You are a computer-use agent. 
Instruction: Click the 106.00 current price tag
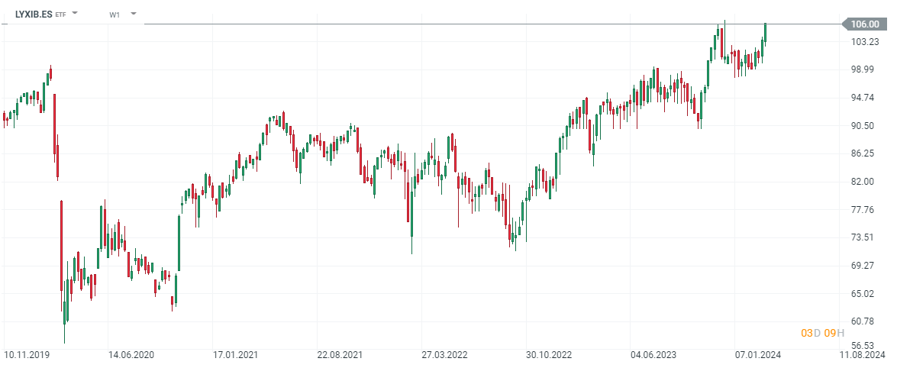point(864,24)
